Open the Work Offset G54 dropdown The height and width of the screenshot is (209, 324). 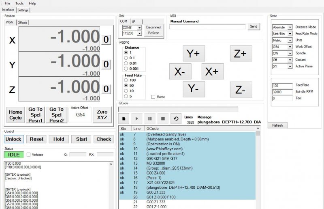tap(290, 47)
